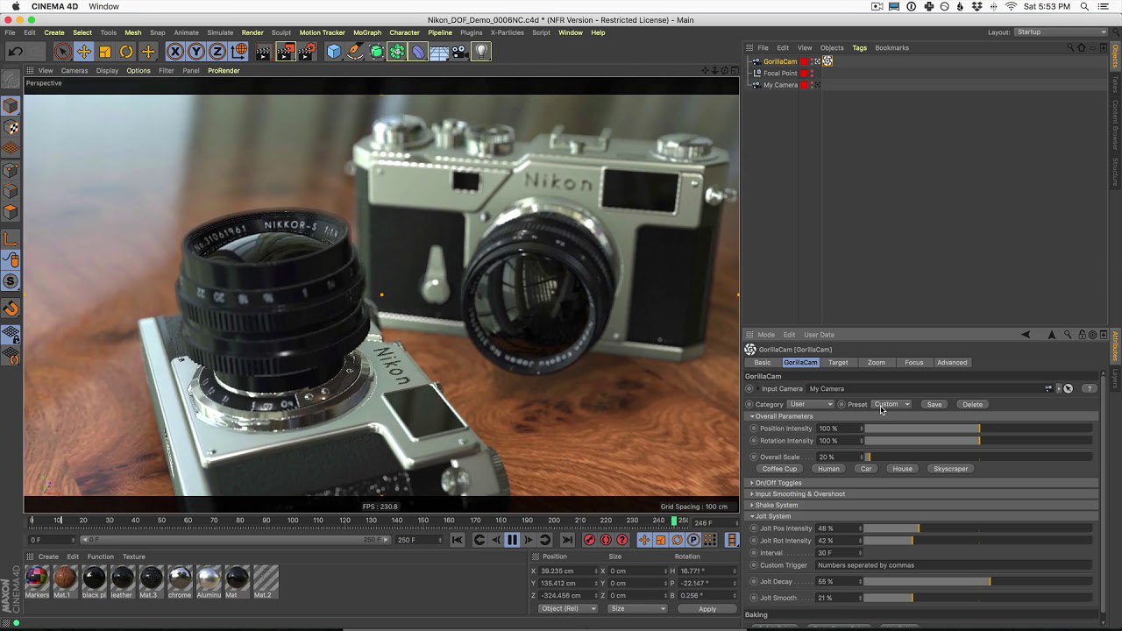
Task: Switch to the Advanced tab
Action: click(x=951, y=362)
